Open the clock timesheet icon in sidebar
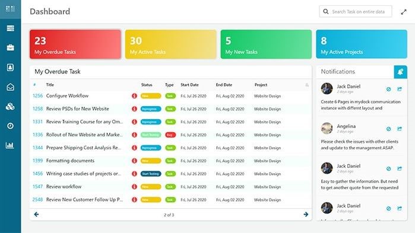415x233 pixels. tap(10, 126)
